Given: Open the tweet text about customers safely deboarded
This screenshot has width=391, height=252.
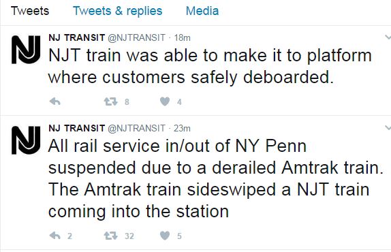Looking at the screenshot, I should (x=210, y=66).
